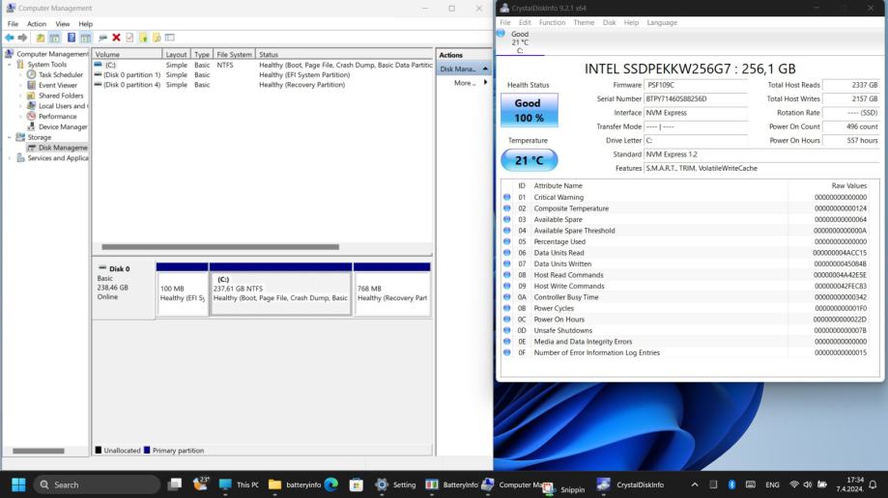Screen dimensions: 888x498
Task: Click the blue Help toolbar icon
Action: point(70,38)
